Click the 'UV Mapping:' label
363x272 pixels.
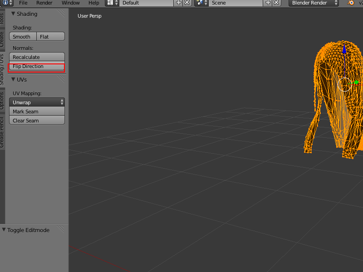click(x=27, y=93)
